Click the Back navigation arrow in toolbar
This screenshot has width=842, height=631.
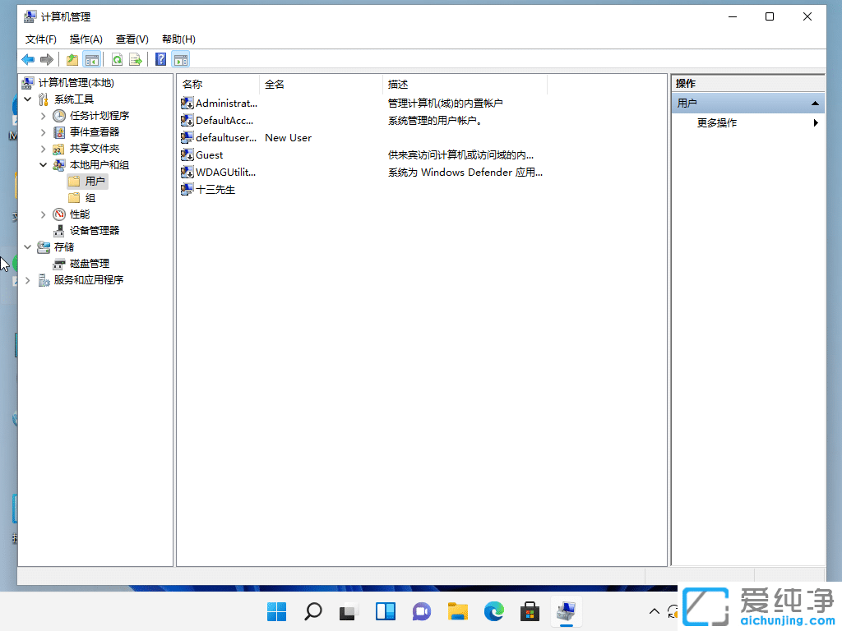pyautogui.click(x=27, y=58)
